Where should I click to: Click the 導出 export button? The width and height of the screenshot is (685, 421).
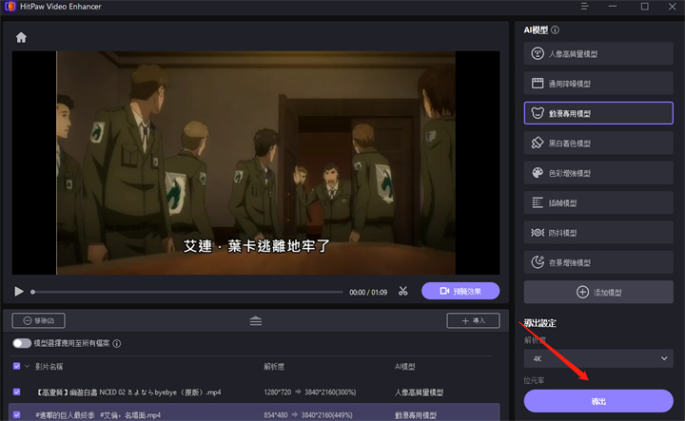[x=598, y=401]
